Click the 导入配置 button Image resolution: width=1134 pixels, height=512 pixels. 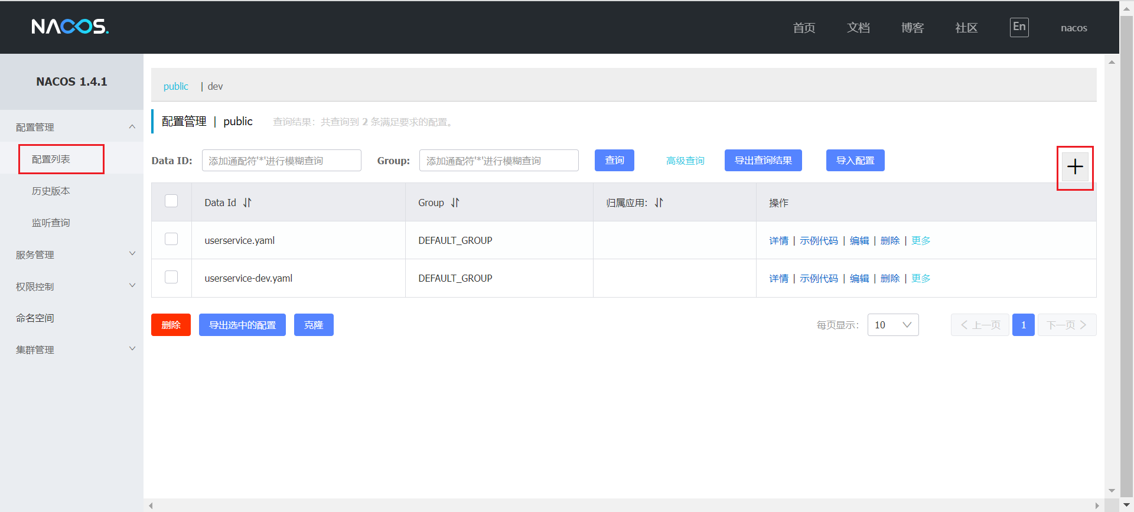855,161
